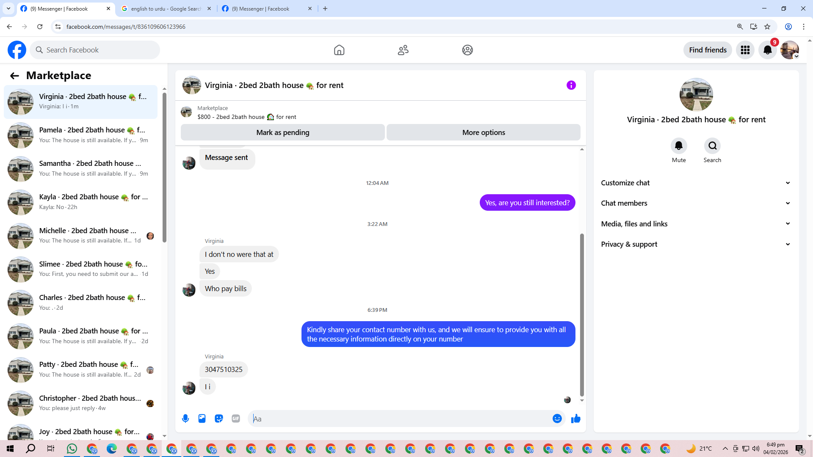Open the sticker picker icon

(219, 418)
